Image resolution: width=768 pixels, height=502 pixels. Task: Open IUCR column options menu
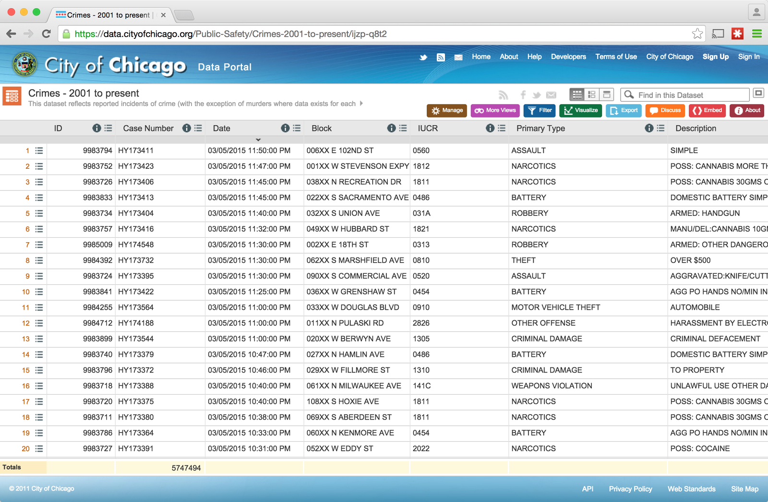click(502, 128)
